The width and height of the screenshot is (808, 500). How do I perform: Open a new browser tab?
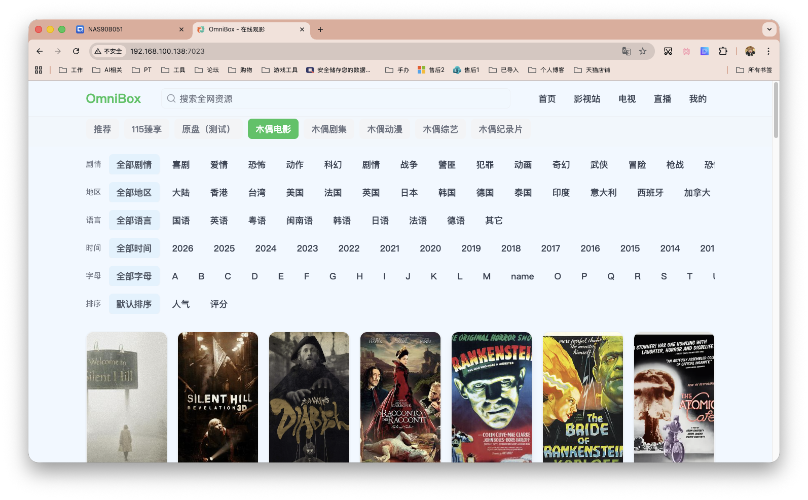click(x=320, y=29)
